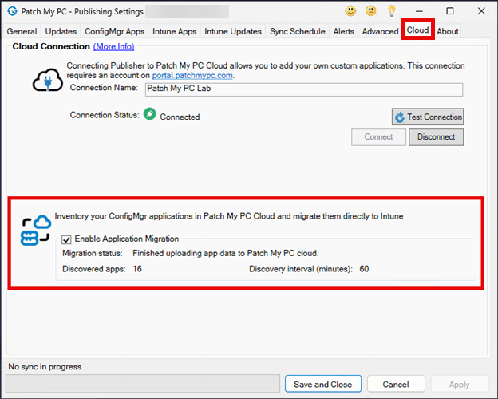Image resolution: width=498 pixels, height=399 pixels.
Task: Open the Updates tab
Action: click(x=61, y=31)
